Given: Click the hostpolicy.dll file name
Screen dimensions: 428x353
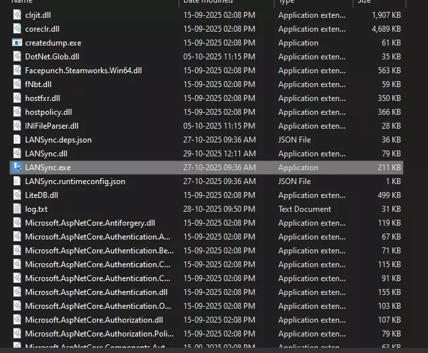Looking at the screenshot, I should pos(48,112).
